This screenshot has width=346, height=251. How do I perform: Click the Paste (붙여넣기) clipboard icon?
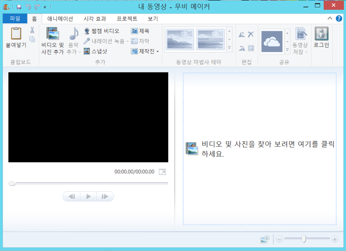16,33
